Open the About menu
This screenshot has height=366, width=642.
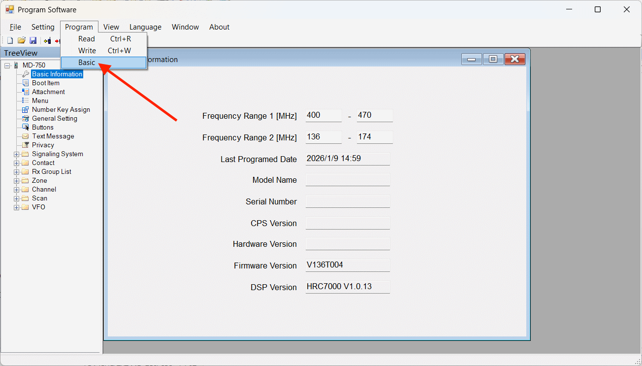[x=219, y=27]
